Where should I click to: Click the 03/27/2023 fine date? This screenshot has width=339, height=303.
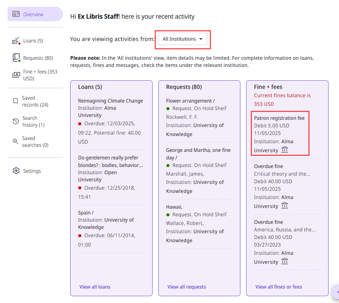click(267, 245)
